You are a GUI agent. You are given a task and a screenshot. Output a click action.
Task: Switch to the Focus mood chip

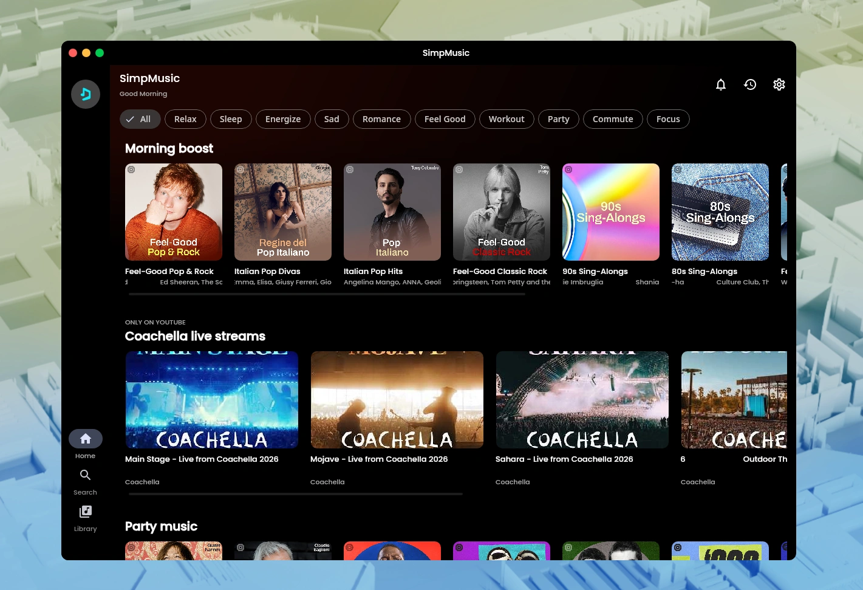668,119
